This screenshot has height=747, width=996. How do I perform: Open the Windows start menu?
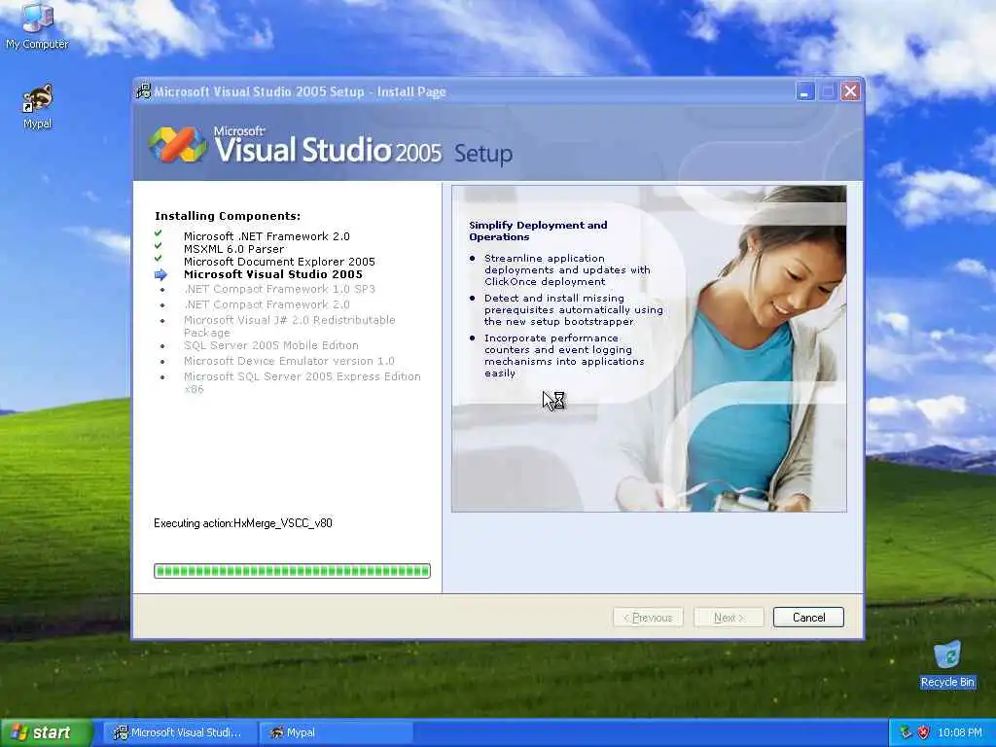coord(47,732)
